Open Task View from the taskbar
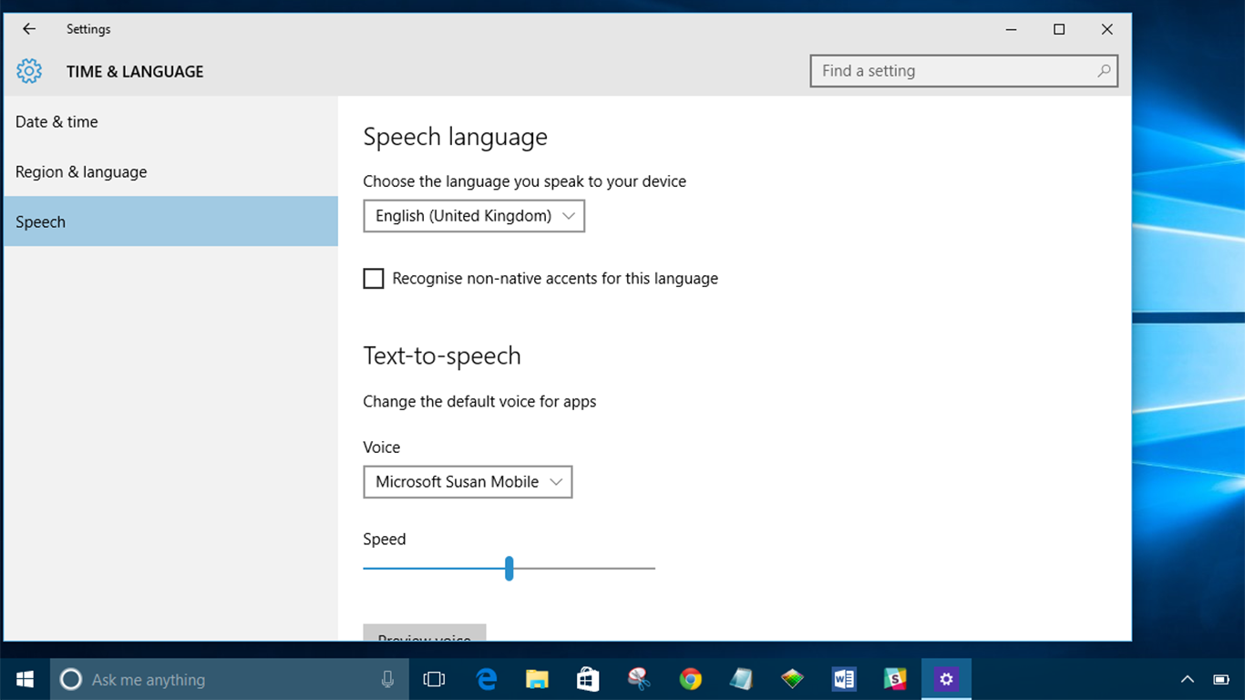This screenshot has height=700, width=1245. point(434,679)
